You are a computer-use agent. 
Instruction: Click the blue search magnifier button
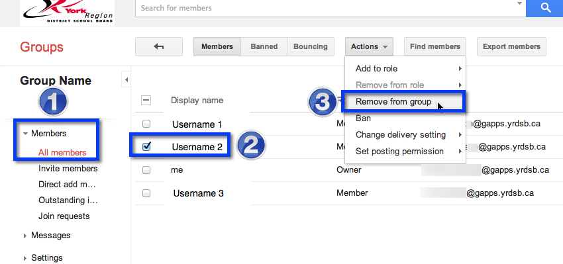coord(544,8)
